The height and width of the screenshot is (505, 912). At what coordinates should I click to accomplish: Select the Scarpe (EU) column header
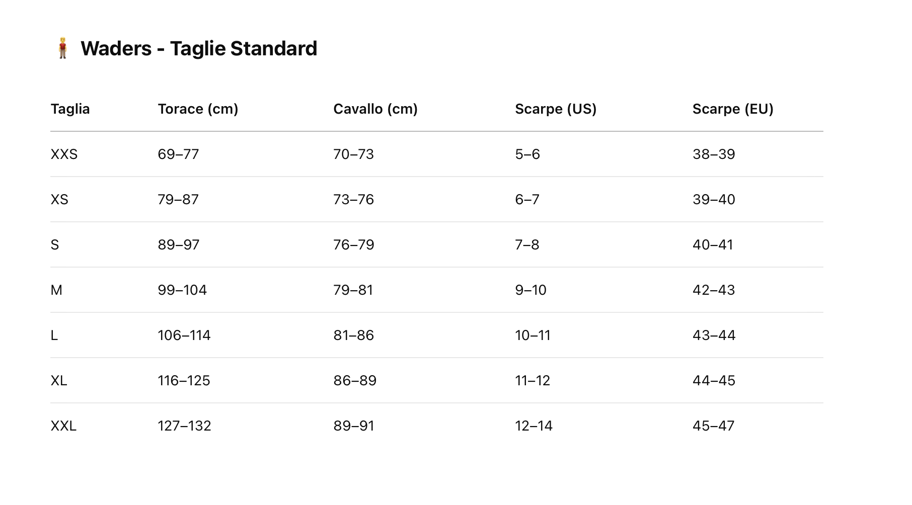(733, 109)
